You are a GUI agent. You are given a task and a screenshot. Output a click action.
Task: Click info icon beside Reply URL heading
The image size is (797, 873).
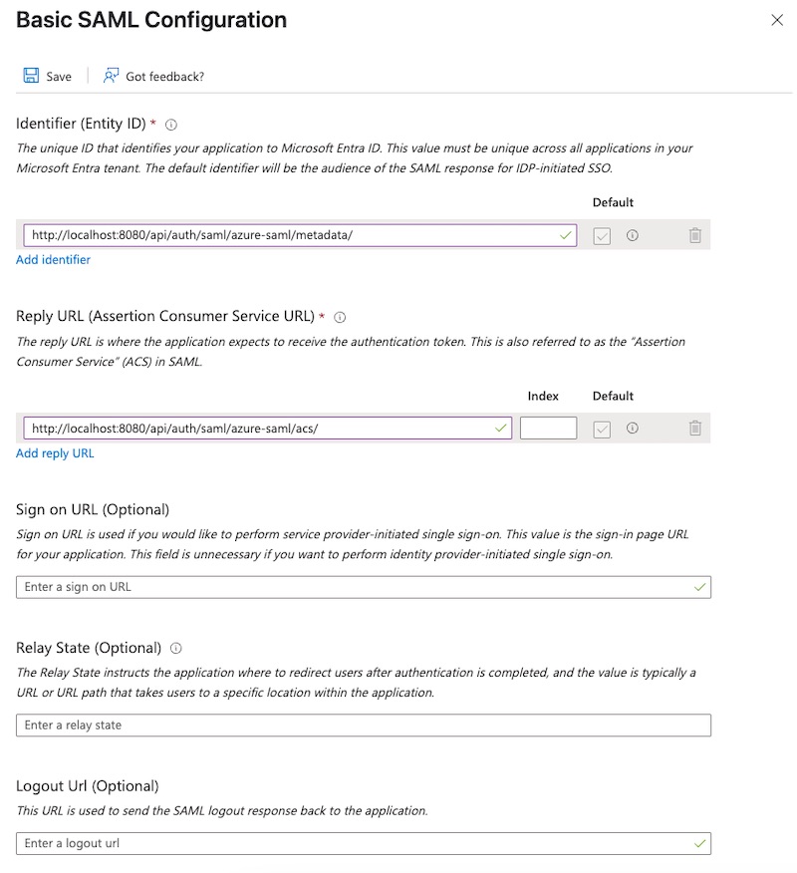pos(340,318)
